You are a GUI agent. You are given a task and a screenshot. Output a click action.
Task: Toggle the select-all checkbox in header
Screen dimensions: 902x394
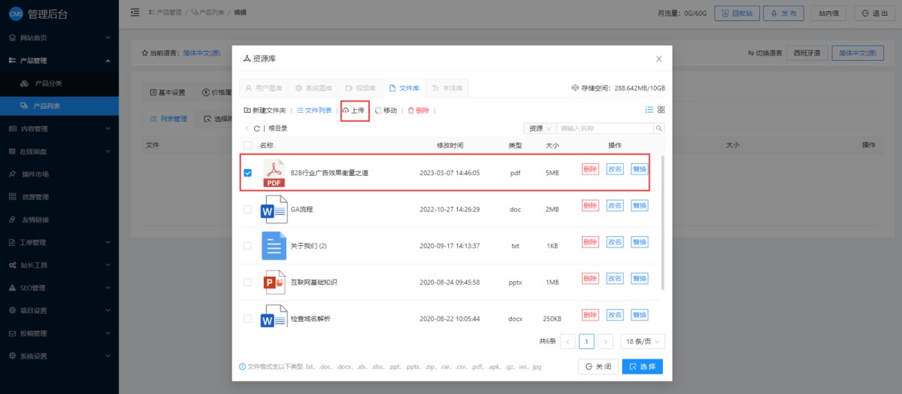pos(247,145)
